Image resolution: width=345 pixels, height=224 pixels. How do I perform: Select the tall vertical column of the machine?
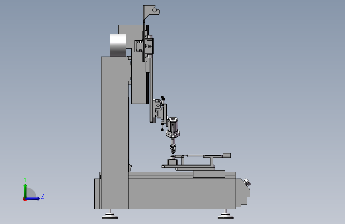(115, 133)
